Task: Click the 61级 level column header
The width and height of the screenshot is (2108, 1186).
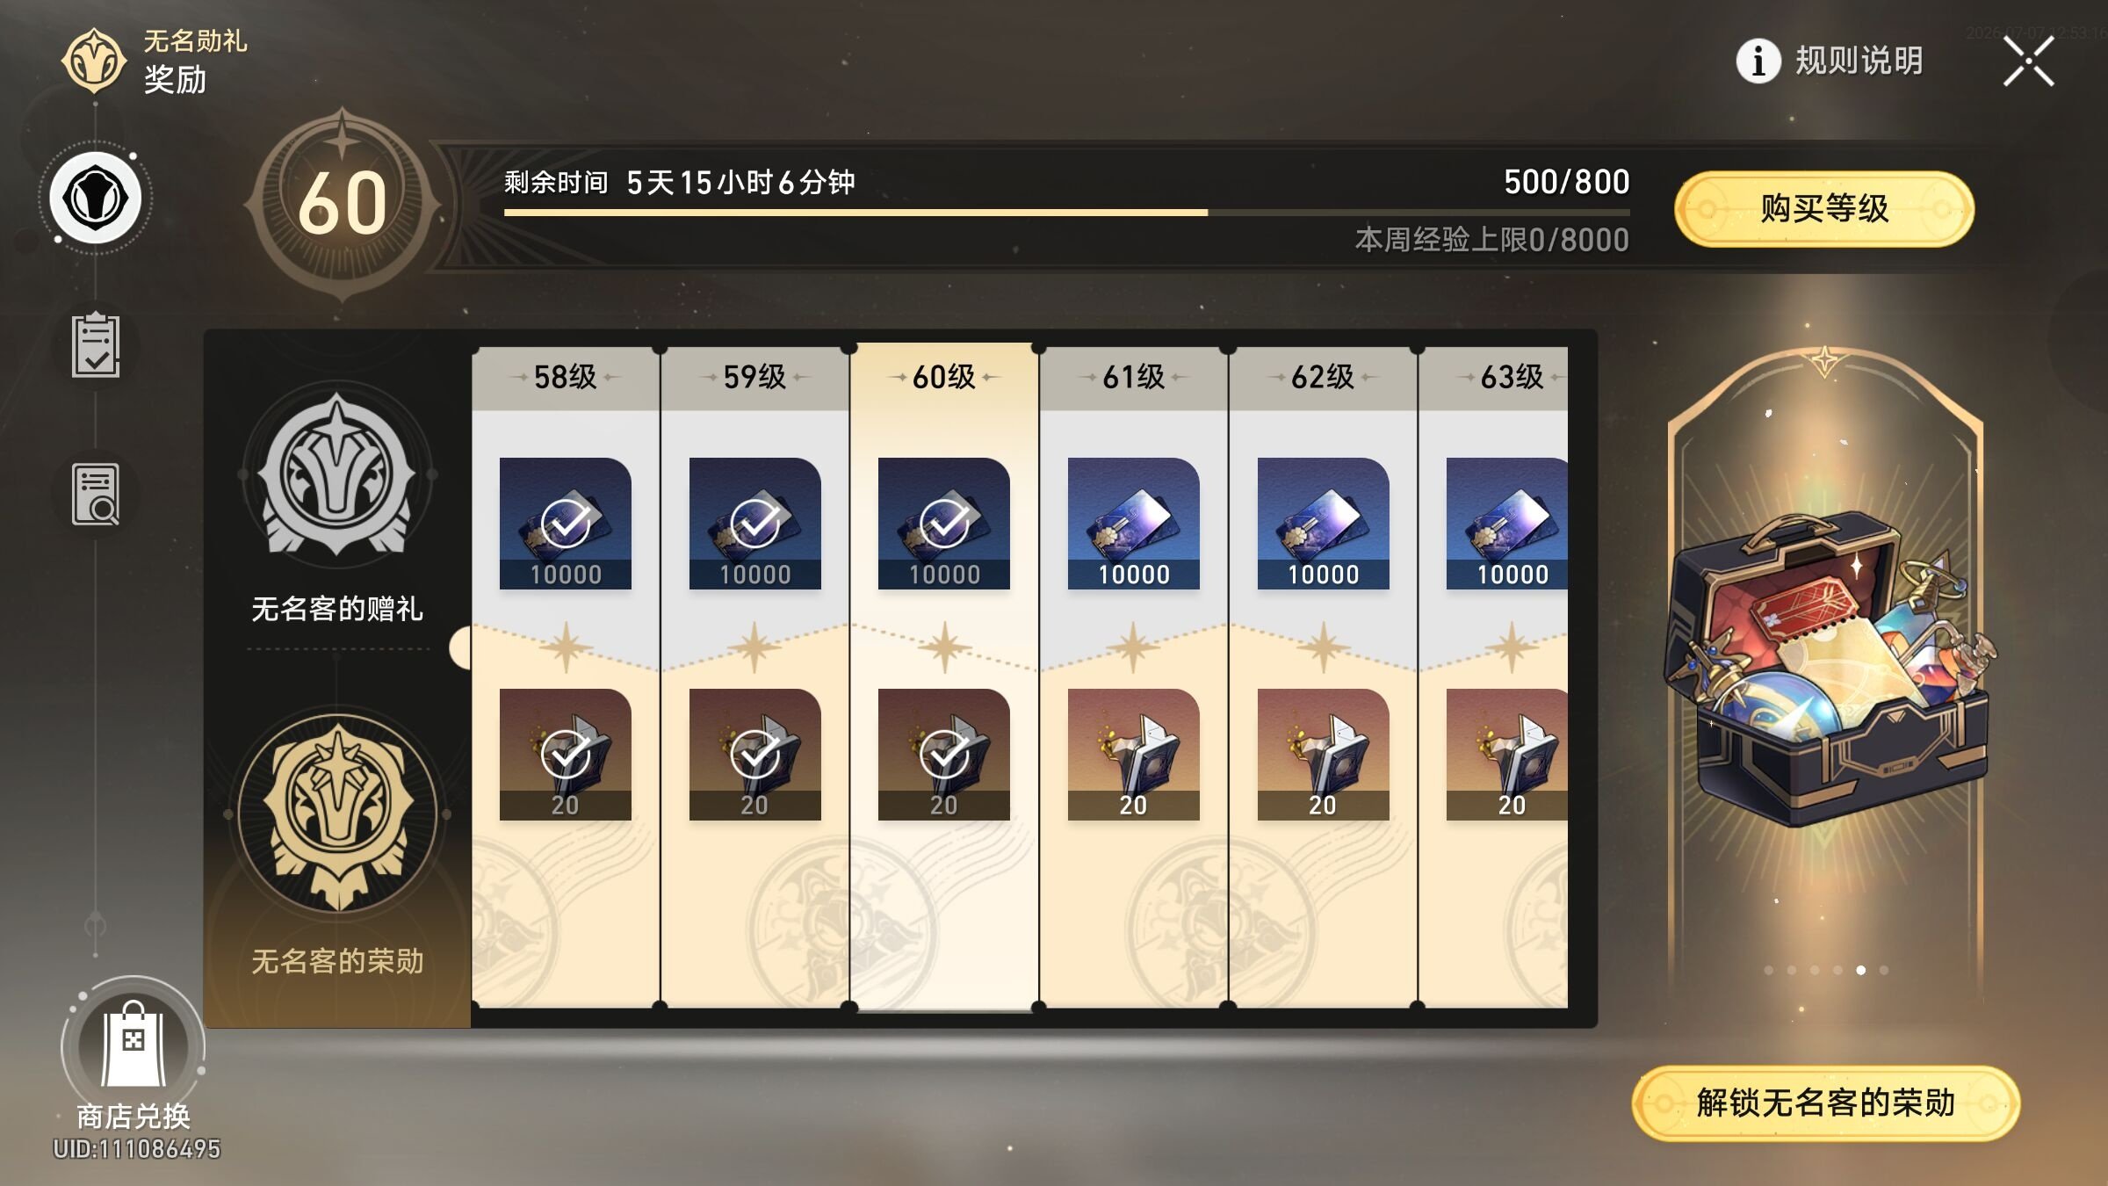Action: tap(1133, 378)
